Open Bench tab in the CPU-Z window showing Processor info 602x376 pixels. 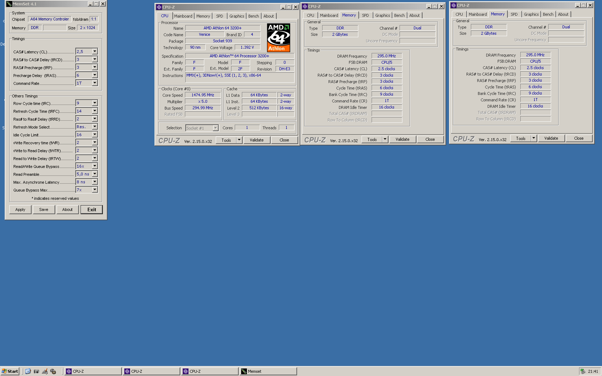pyautogui.click(x=254, y=16)
